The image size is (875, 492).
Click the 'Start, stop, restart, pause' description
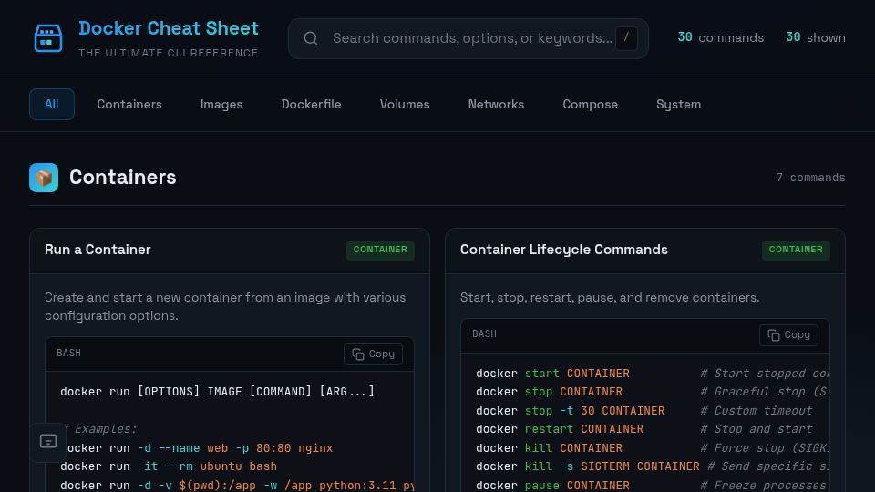tap(610, 297)
